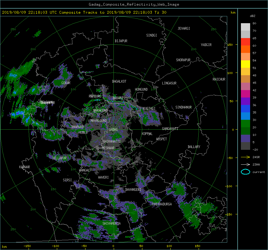This screenshot has height=250, width=268.
Task: Select the white 70-80 dBZ legend swatch
Action: pyautogui.click(x=245, y=27)
